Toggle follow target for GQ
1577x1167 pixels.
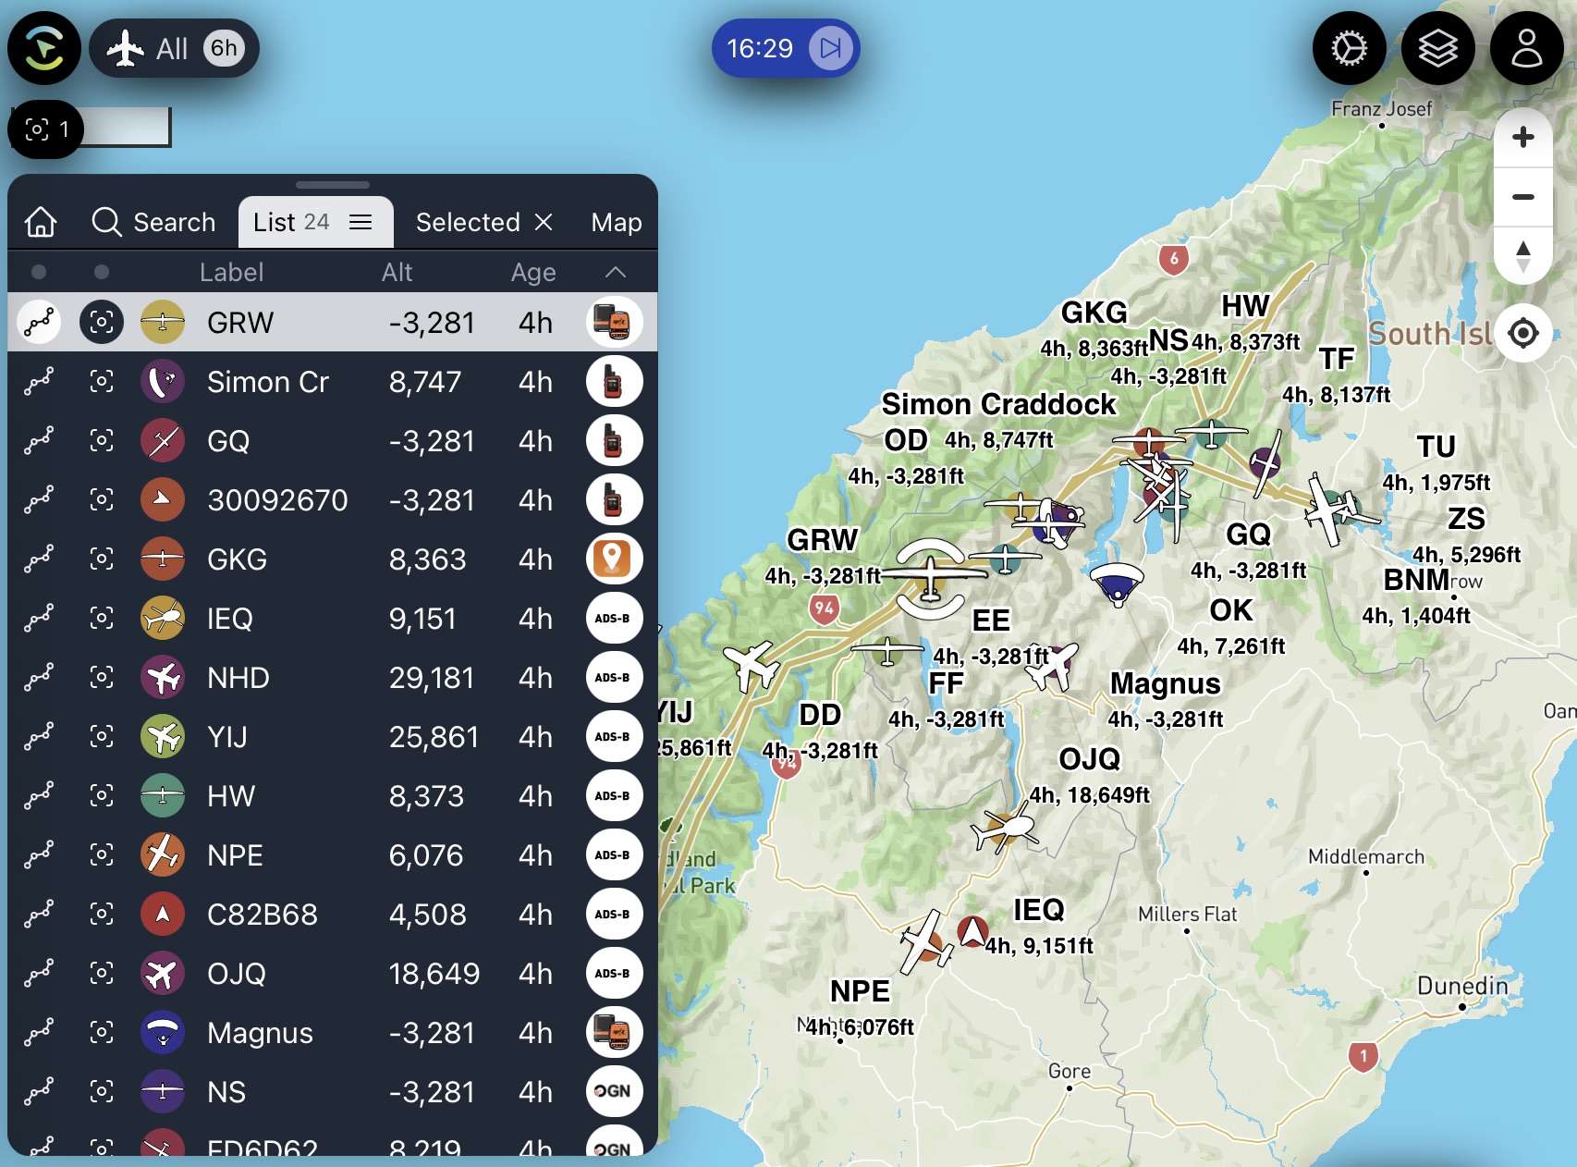click(102, 441)
